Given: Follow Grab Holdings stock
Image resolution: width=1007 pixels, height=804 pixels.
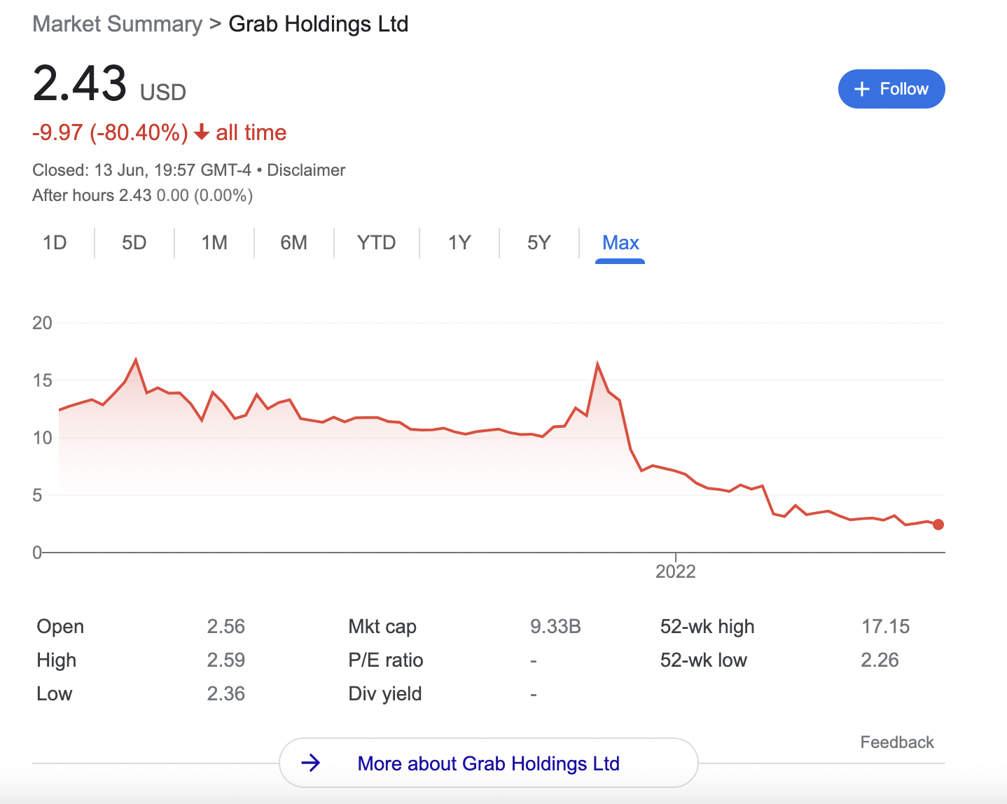Looking at the screenshot, I should tap(891, 89).
